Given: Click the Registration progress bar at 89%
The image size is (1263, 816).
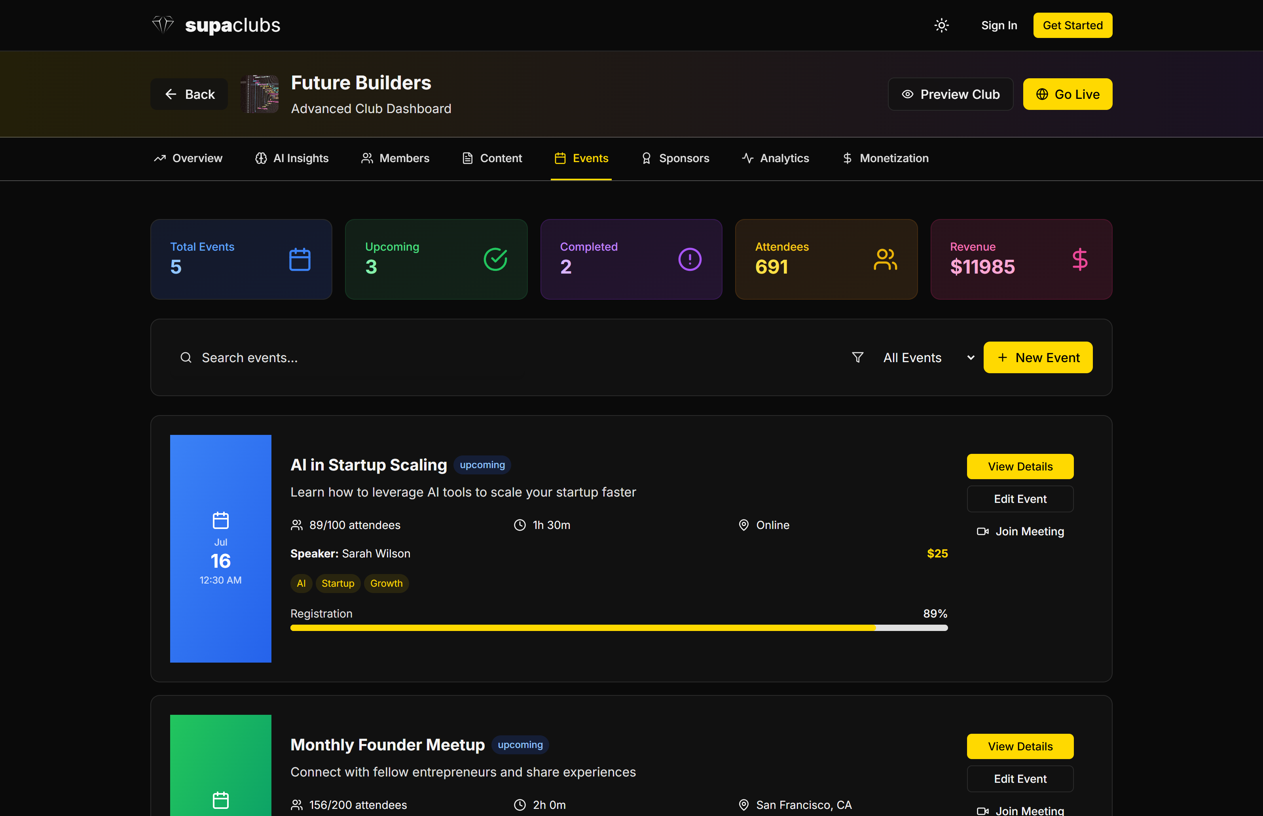Looking at the screenshot, I should 619,628.
